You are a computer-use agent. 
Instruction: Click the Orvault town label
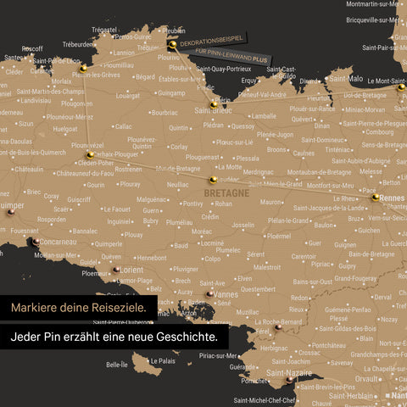pyautogui.click(x=366, y=379)
